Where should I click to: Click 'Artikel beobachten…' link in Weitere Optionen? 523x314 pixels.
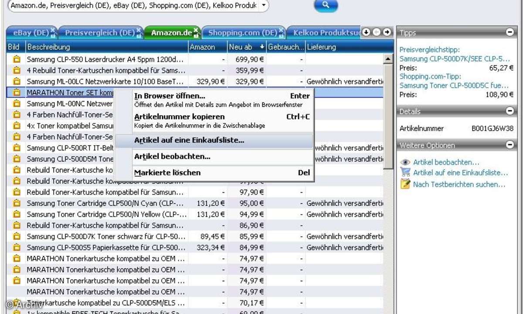click(446, 162)
